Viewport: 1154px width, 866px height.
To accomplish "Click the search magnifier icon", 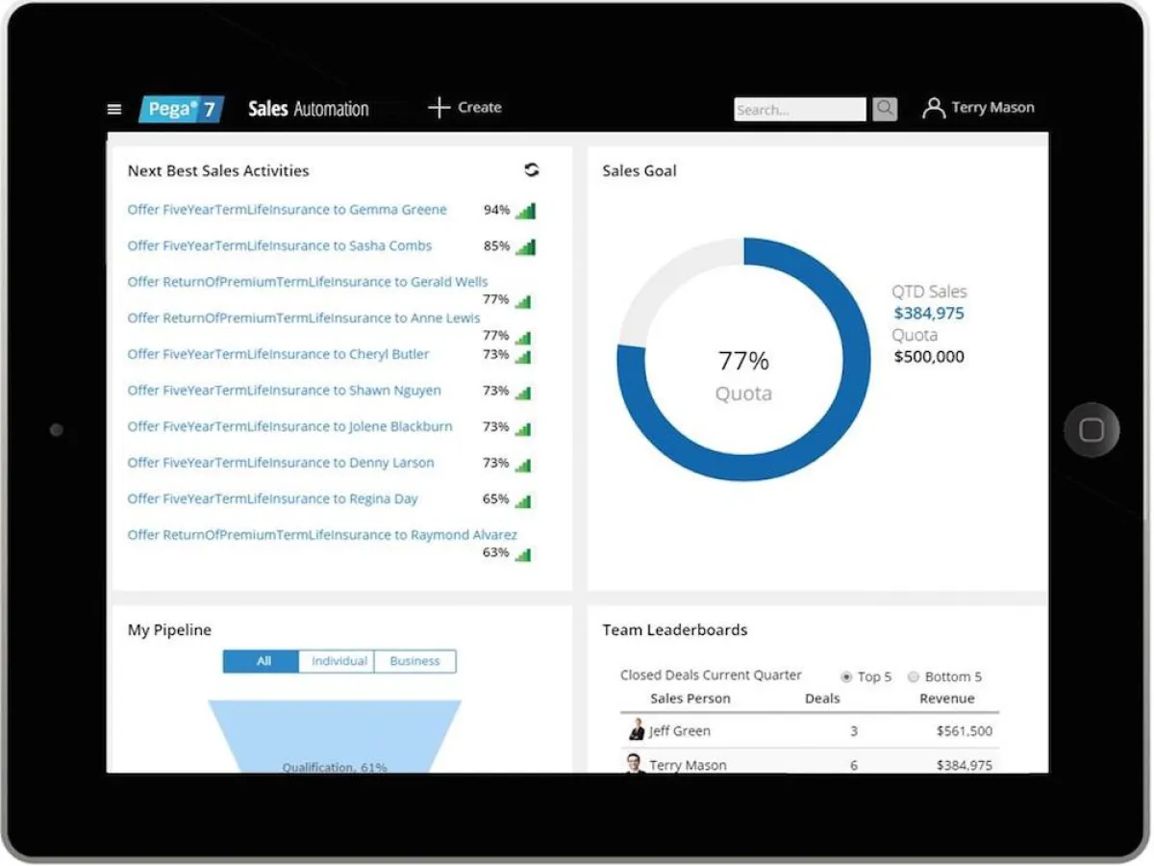I will point(884,109).
